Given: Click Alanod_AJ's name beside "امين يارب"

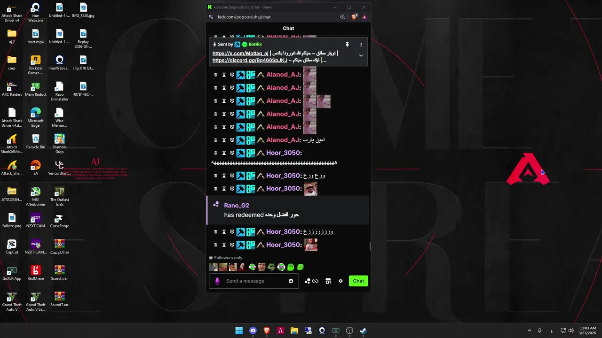Looking at the screenshot, I should point(283,140).
